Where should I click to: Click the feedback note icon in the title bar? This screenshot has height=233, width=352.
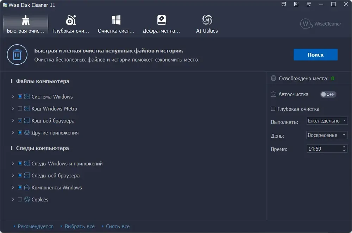tap(296, 5)
